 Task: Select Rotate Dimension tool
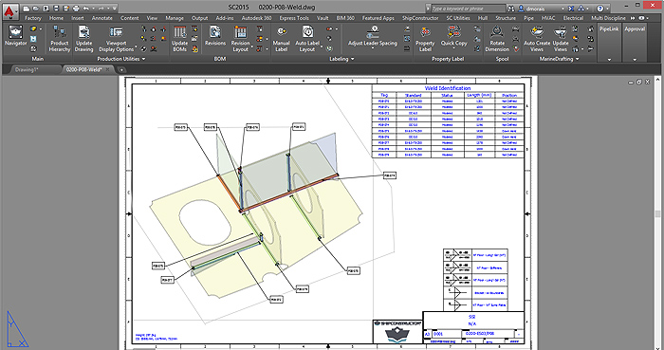(x=497, y=39)
